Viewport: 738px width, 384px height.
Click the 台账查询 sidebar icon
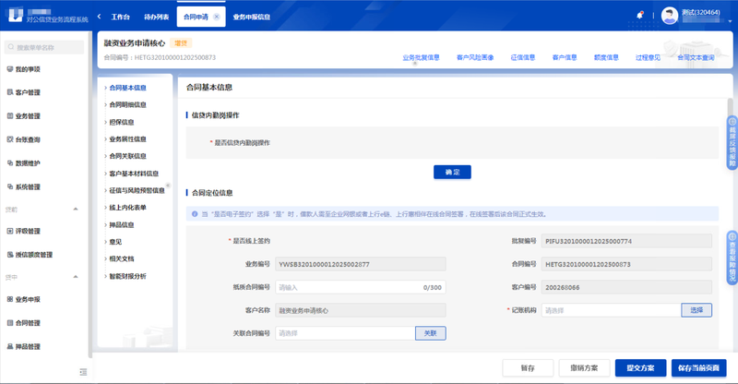(x=9, y=140)
